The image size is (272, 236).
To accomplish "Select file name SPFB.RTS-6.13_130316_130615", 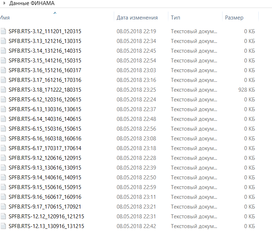I will (x=45, y=109).
